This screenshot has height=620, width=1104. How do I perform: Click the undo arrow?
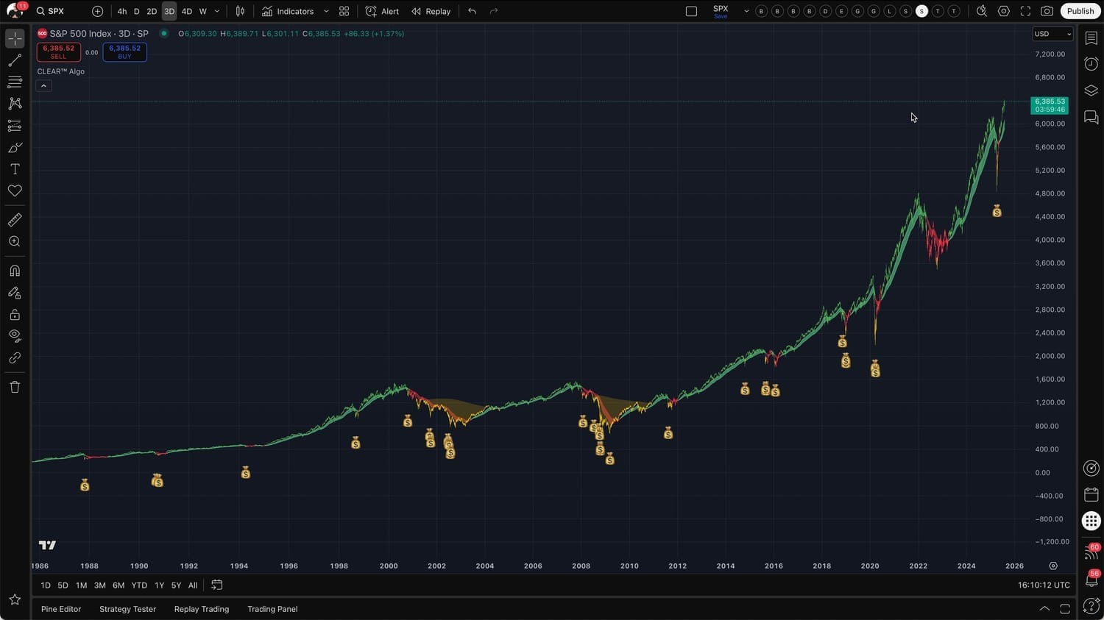tap(472, 11)
